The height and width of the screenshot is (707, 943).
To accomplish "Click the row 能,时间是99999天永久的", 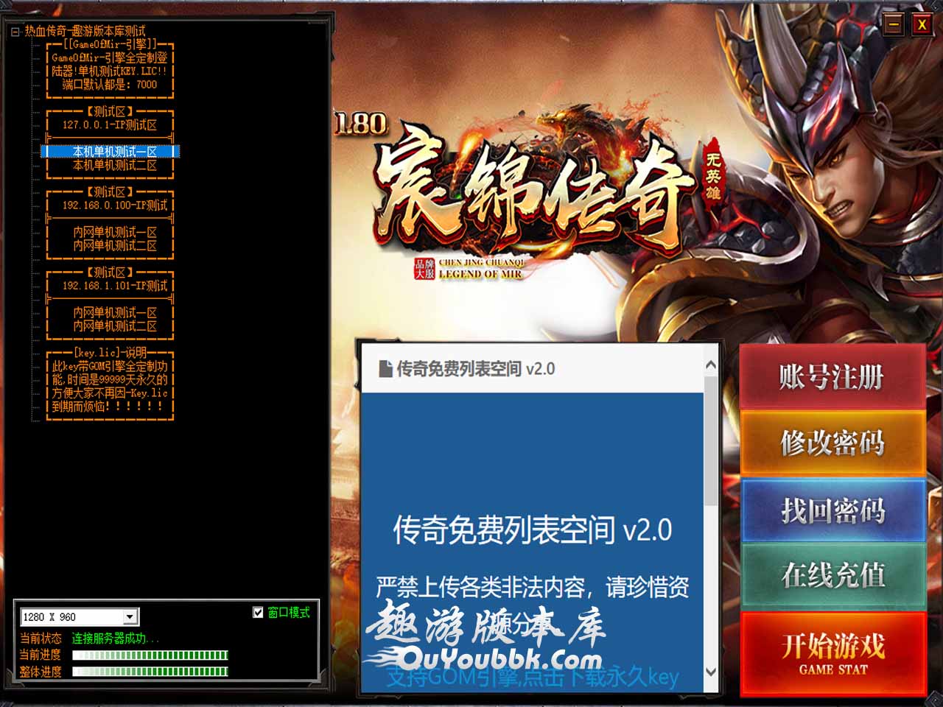I will 110,379.
